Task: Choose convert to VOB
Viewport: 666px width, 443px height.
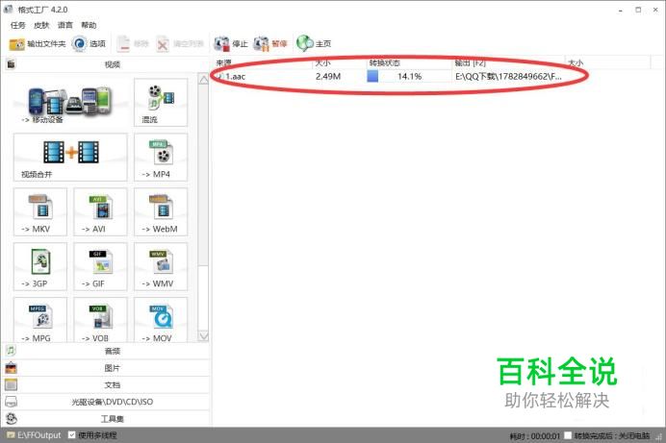Action: [100, 320]
